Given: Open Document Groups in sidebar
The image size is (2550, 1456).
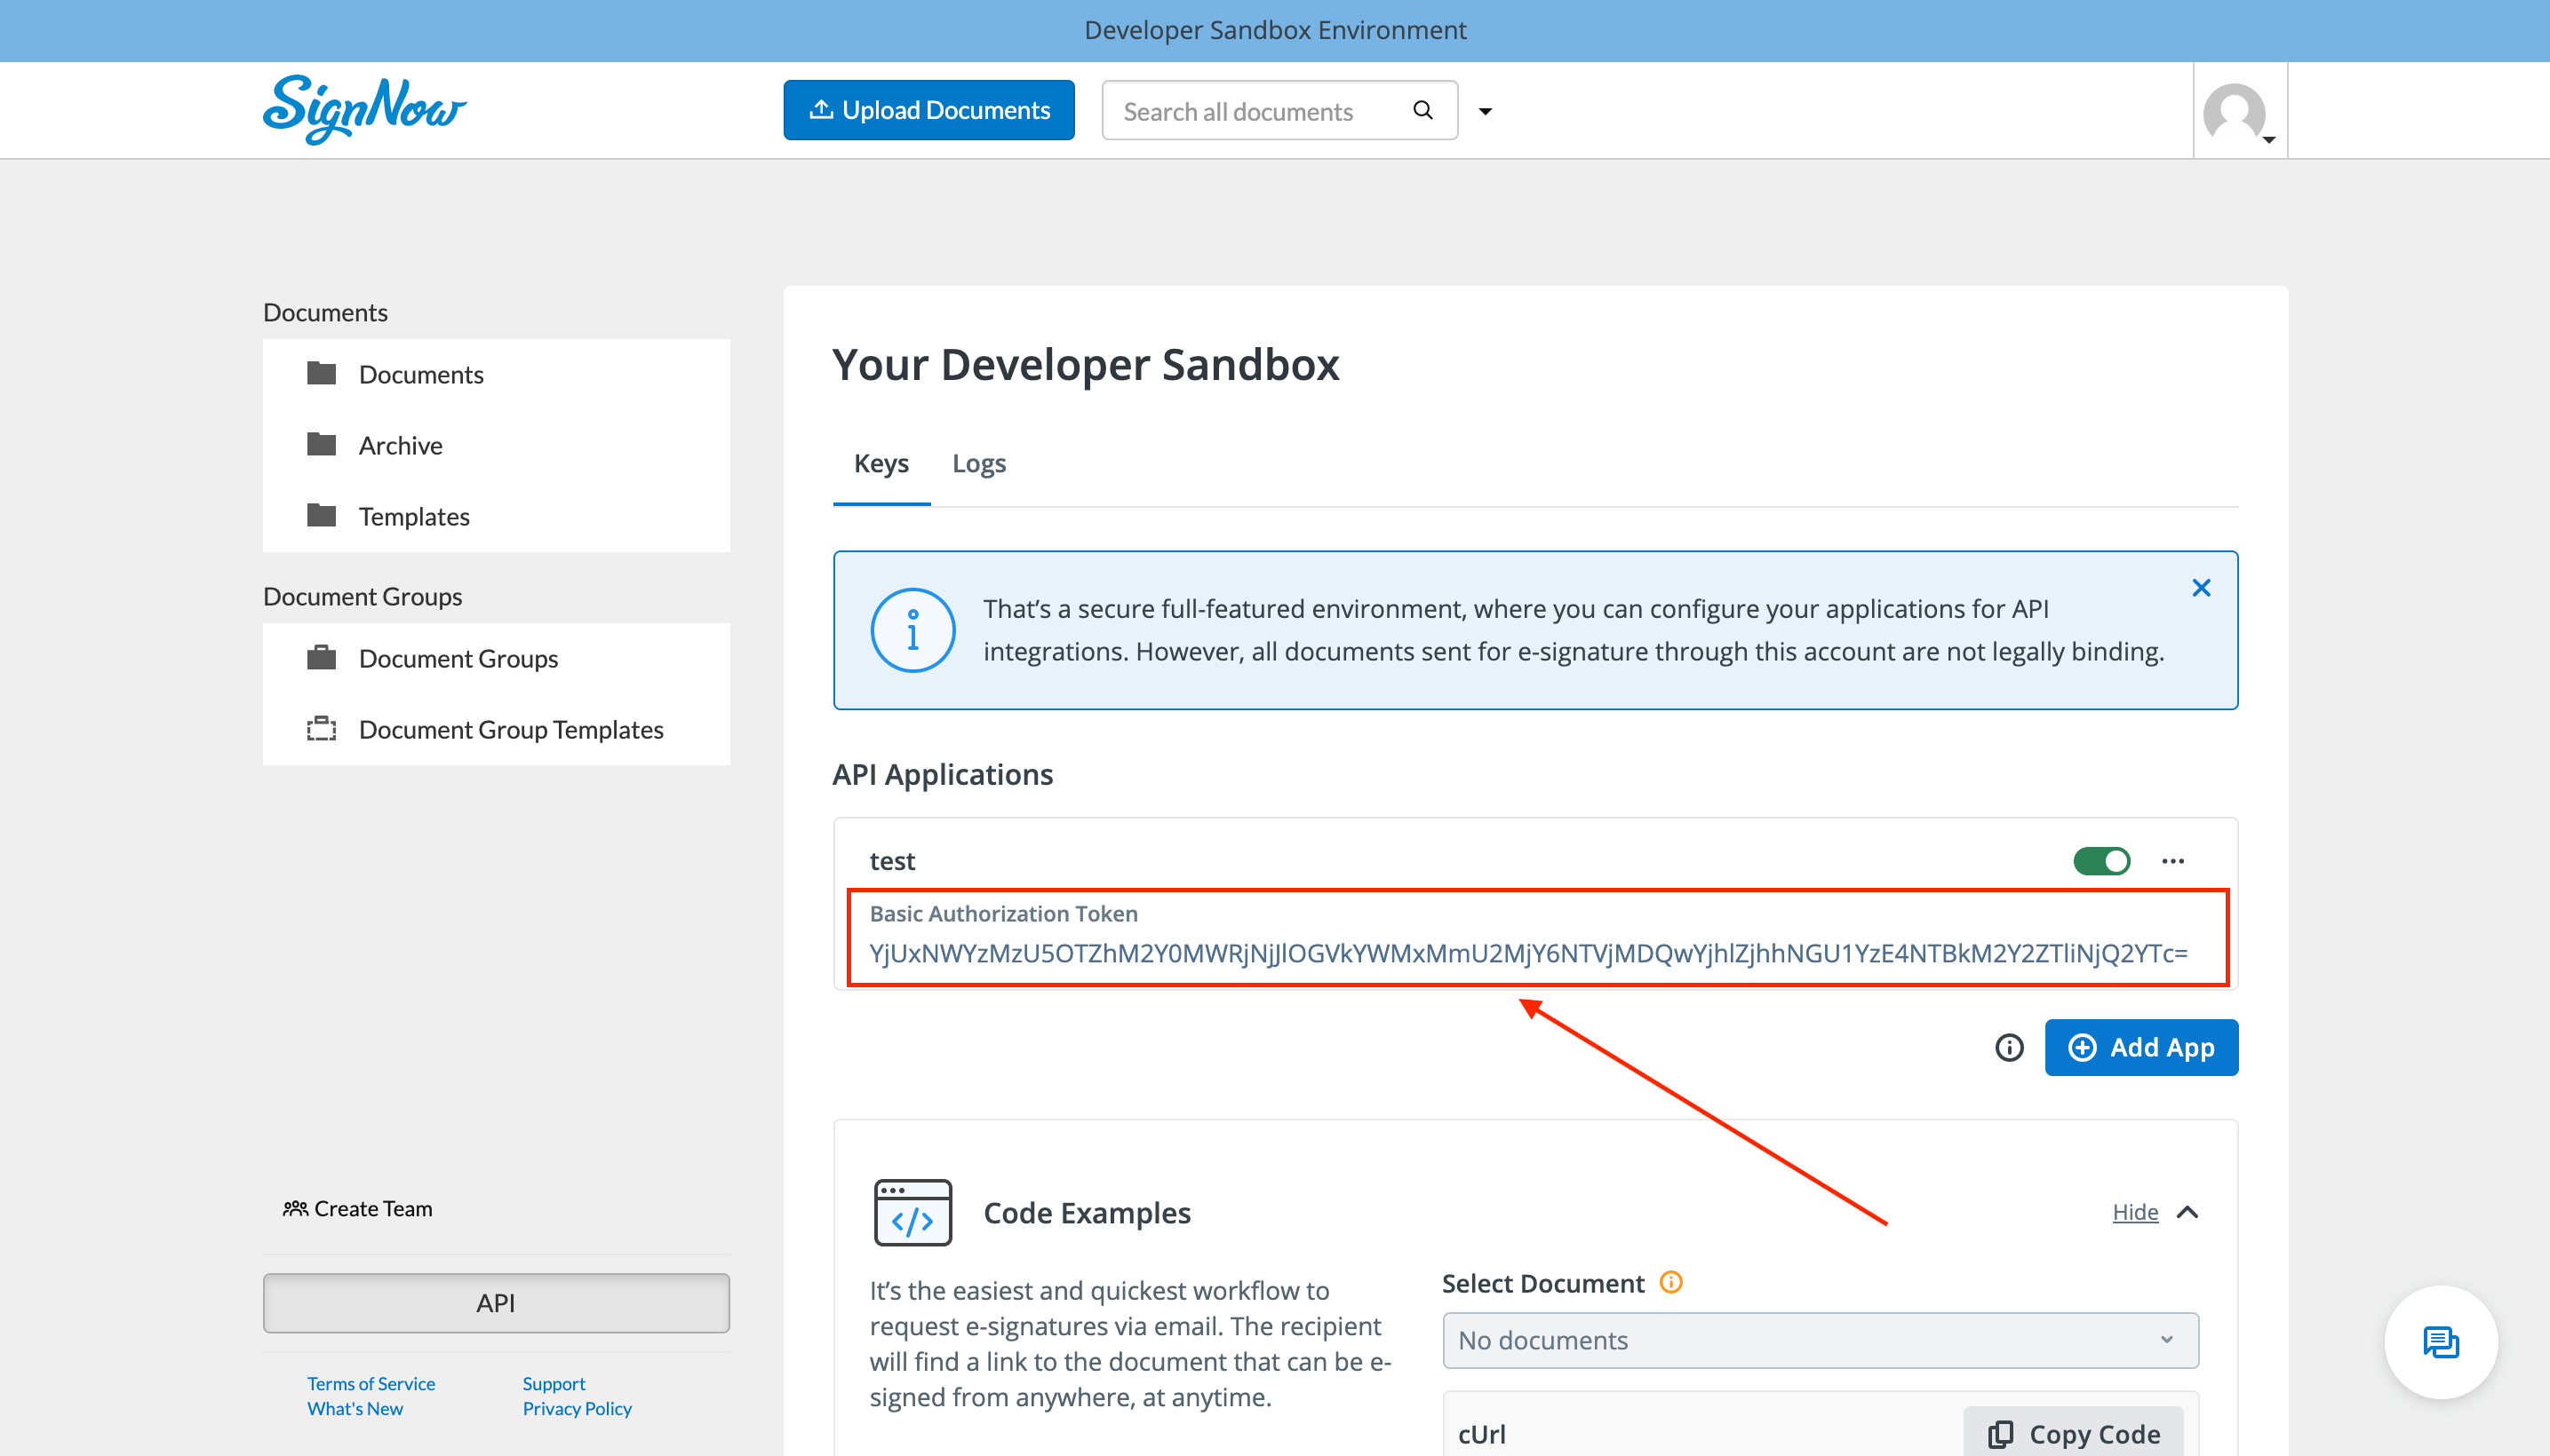Looking at the screenshot, I should pyautogui.click(x=497, y=658).
